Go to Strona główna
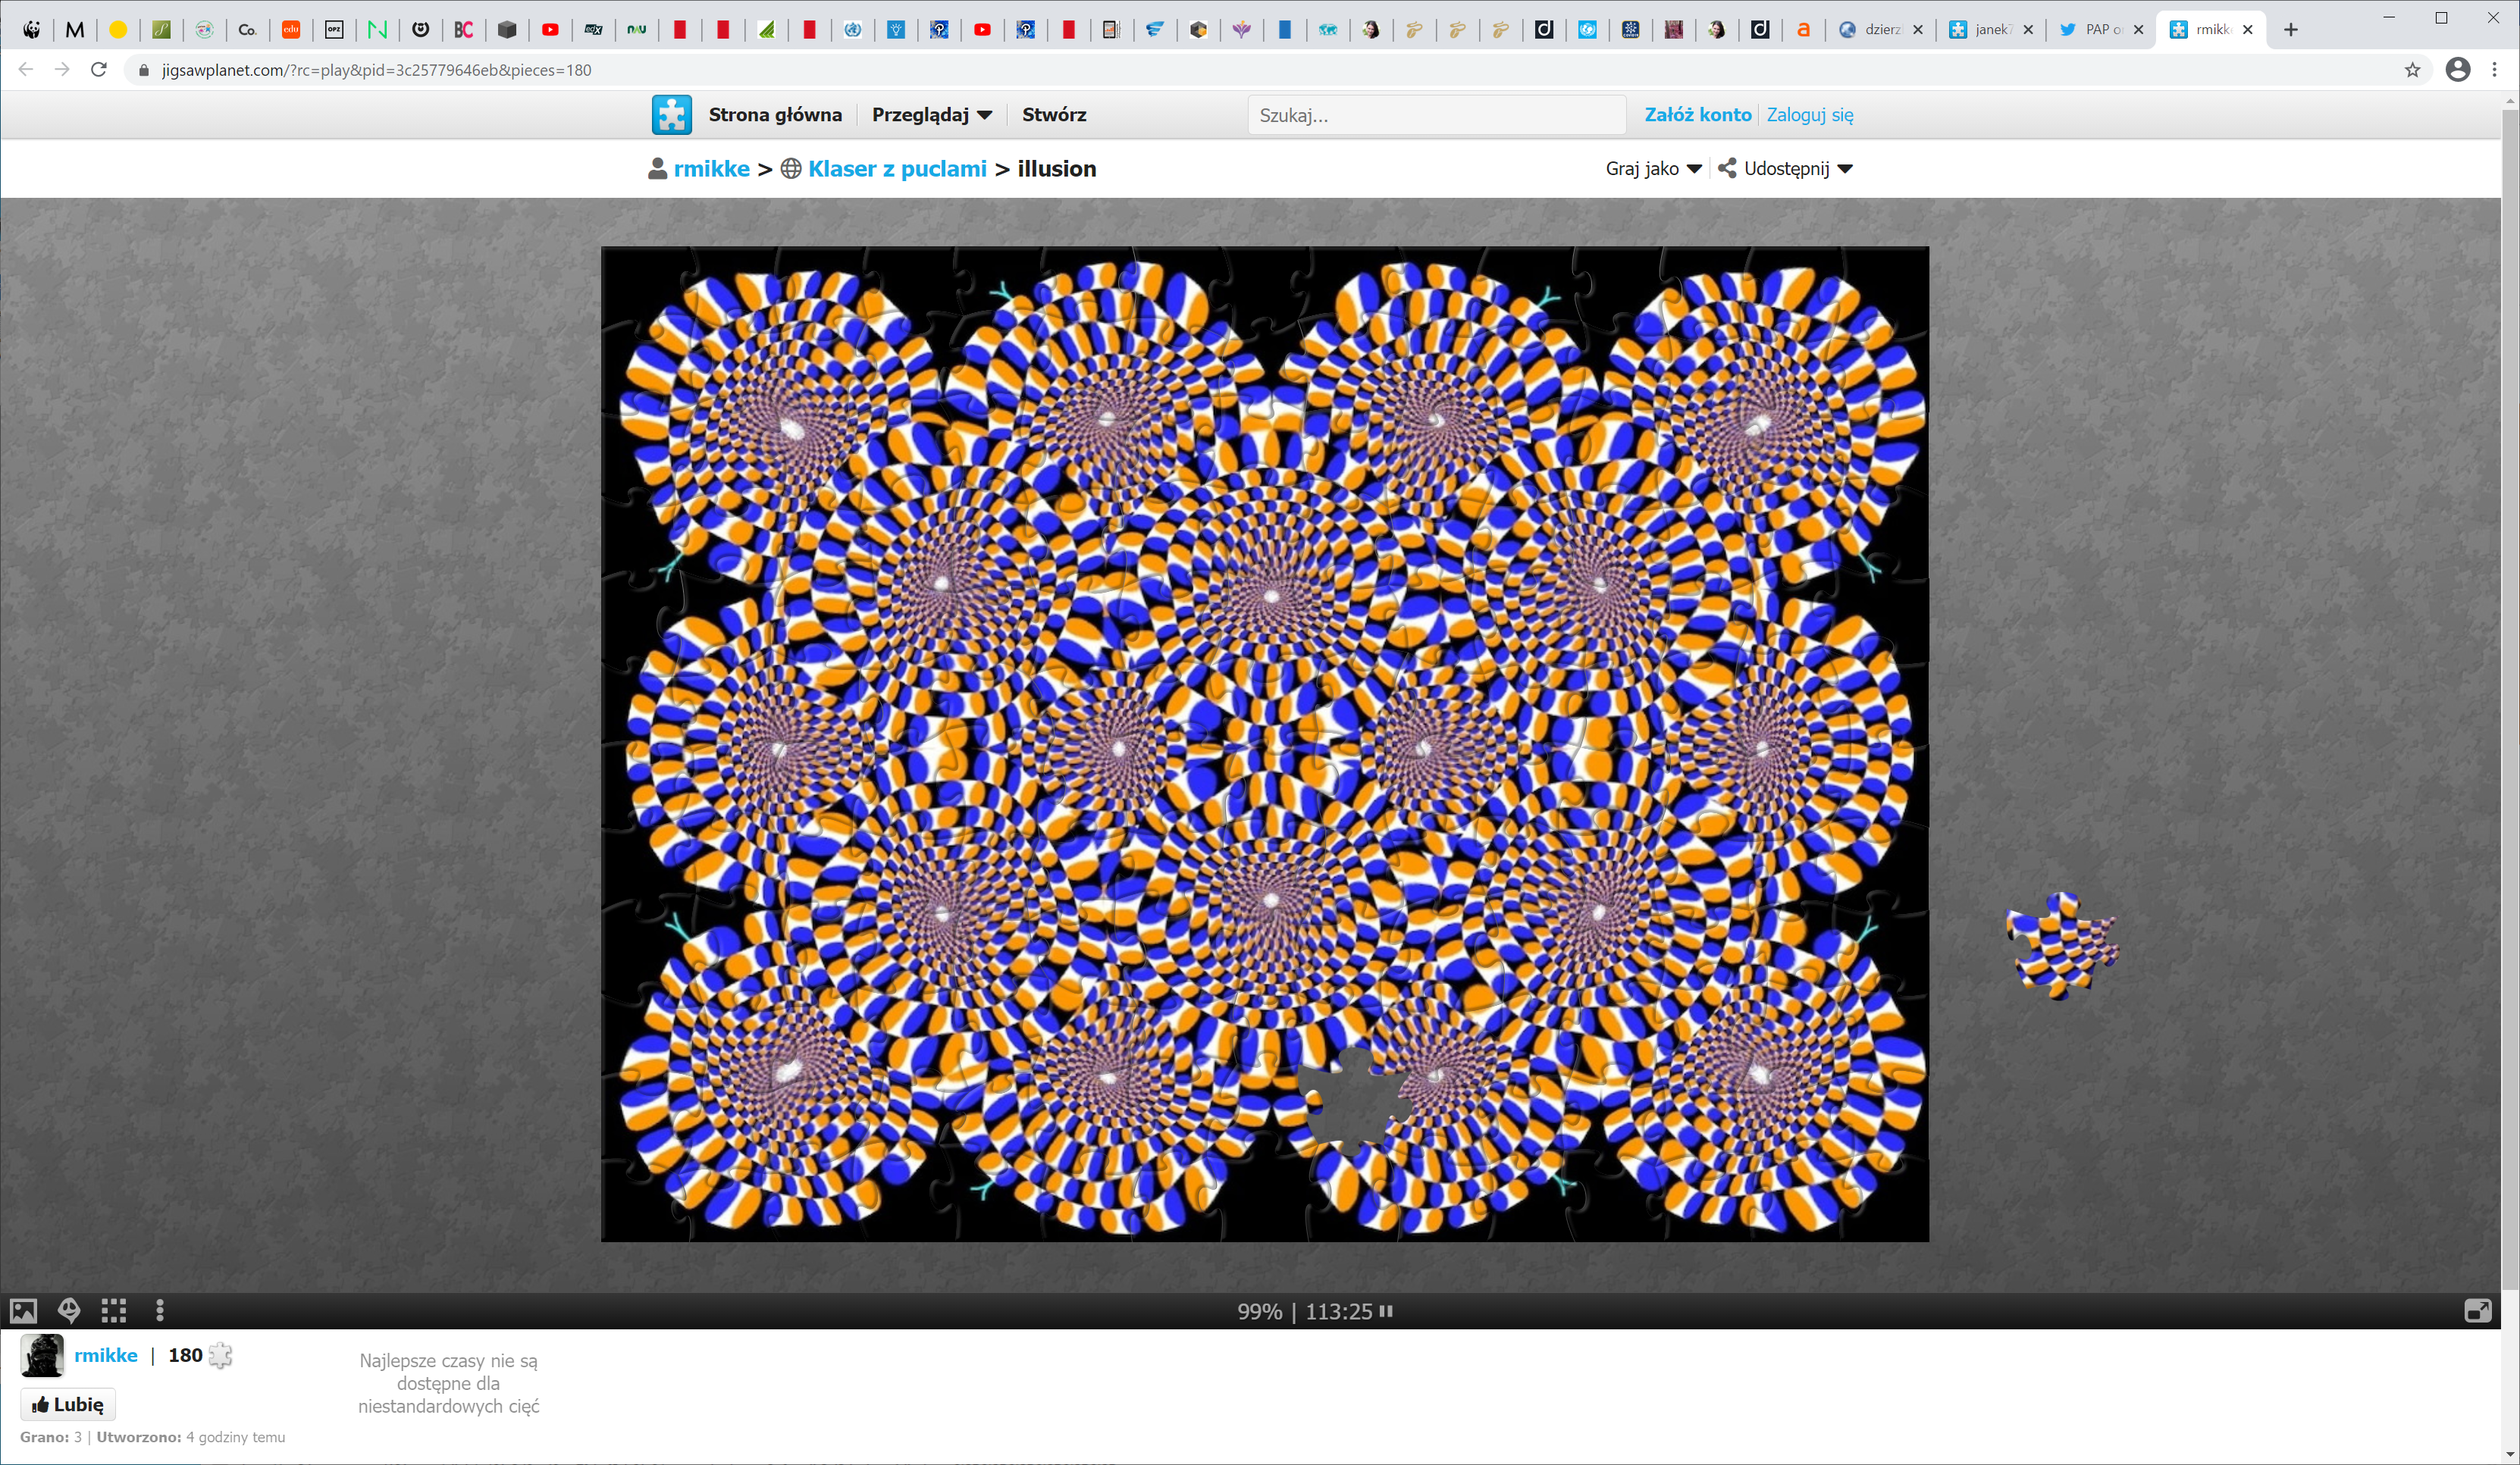 tap(775, 115)
